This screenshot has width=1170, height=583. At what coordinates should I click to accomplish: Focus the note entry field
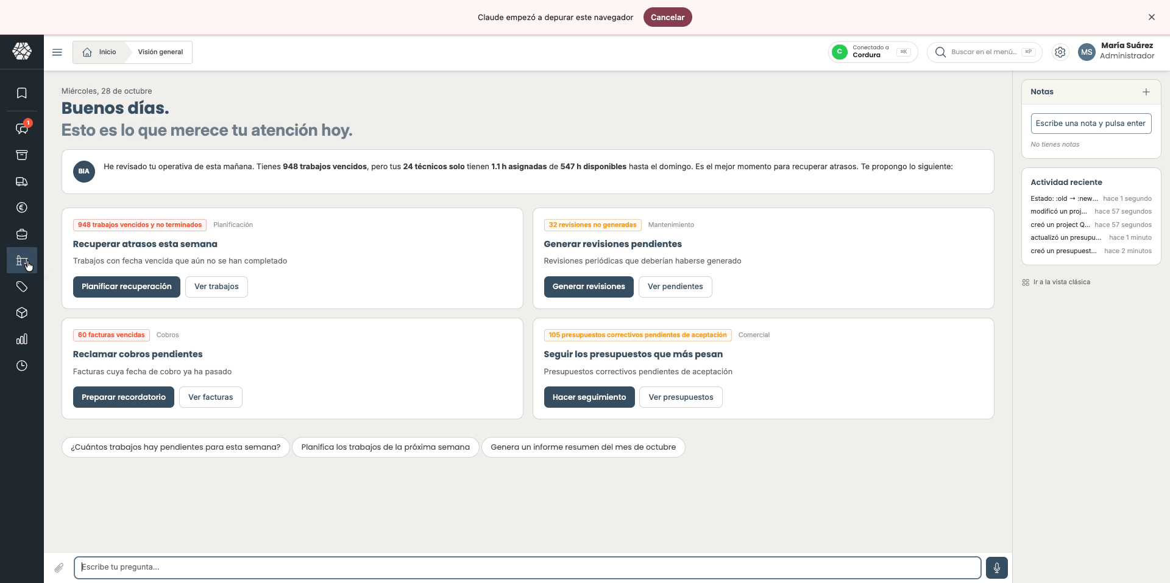pos(1091,124)
